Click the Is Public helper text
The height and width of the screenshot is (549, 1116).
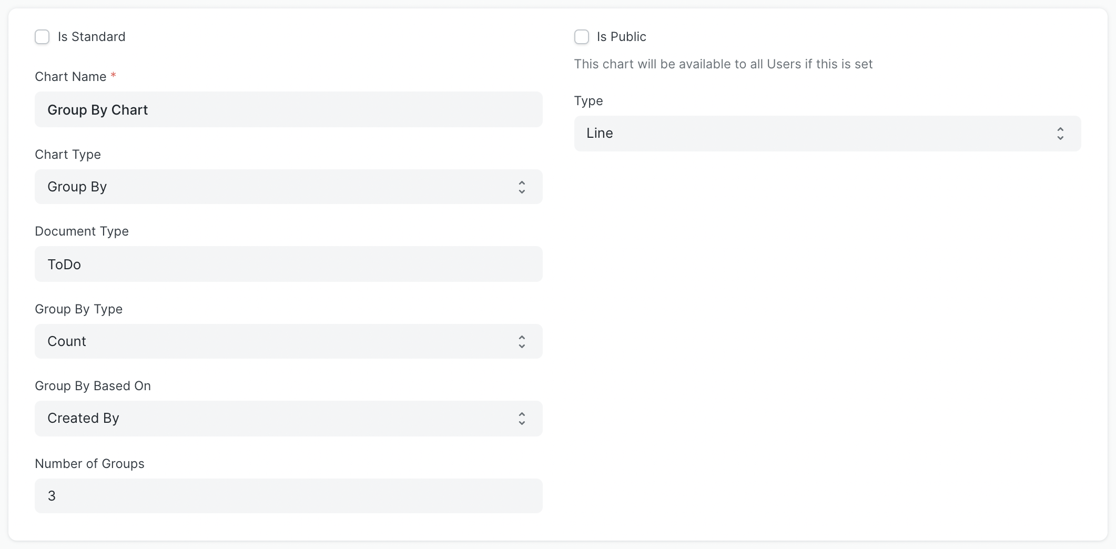pyautogui.click(x=723, y=64)
